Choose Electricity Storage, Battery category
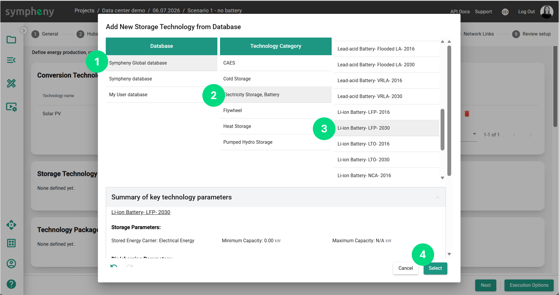Viewport: 559px width, 295px height. [x=276, y=95]
